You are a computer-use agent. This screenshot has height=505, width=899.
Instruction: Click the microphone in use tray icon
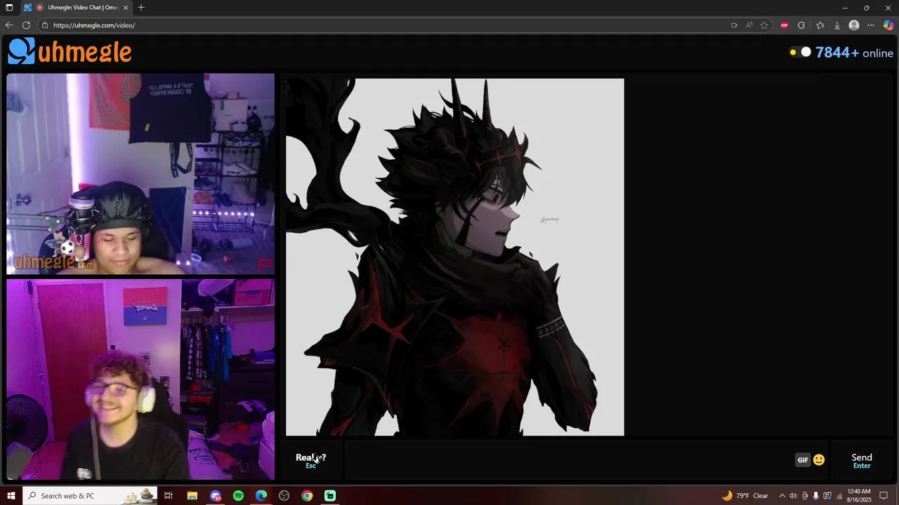pos(815,496)
